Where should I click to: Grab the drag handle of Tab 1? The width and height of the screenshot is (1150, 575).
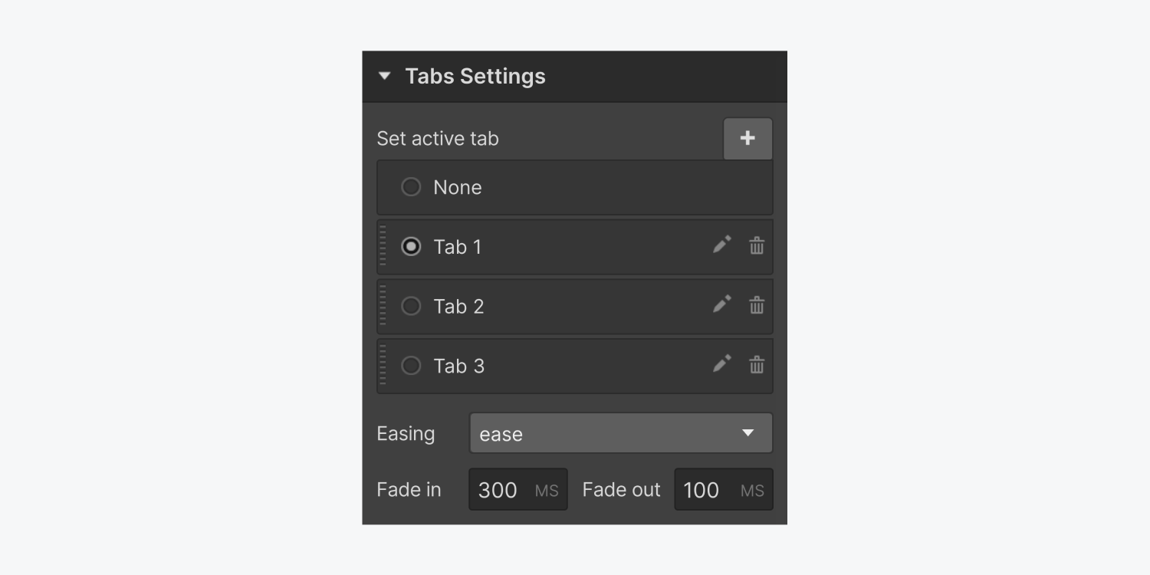tap(383, 246)
